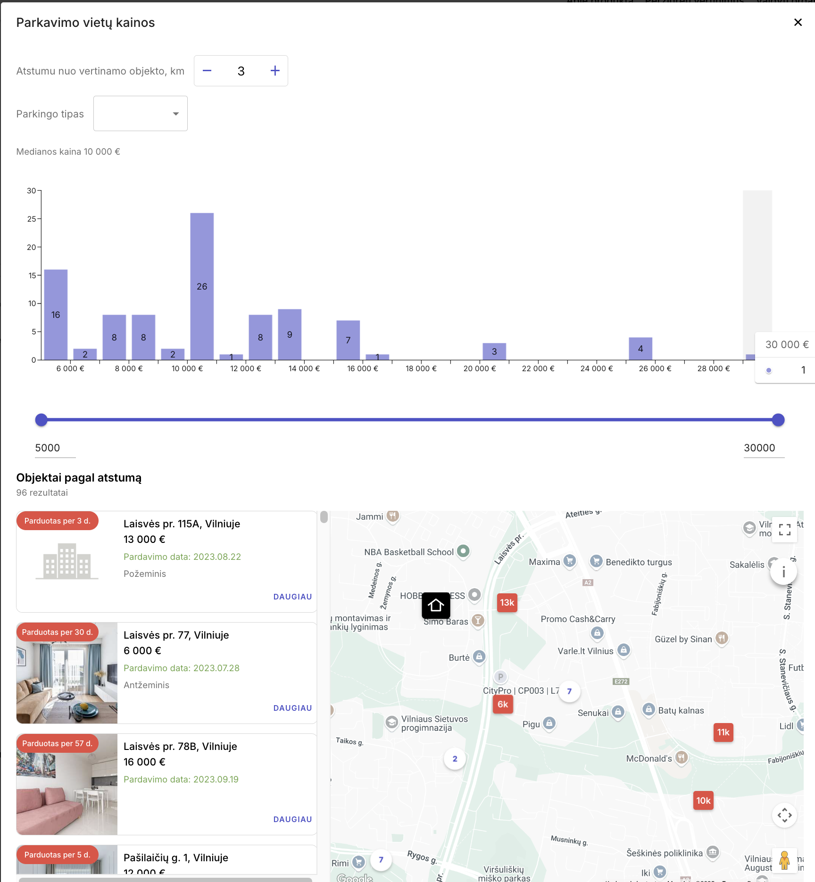Open DAUGIAU for Laisvės pr. 115A
The height and width of the screenshot is (882, 815).
[292, 597]
